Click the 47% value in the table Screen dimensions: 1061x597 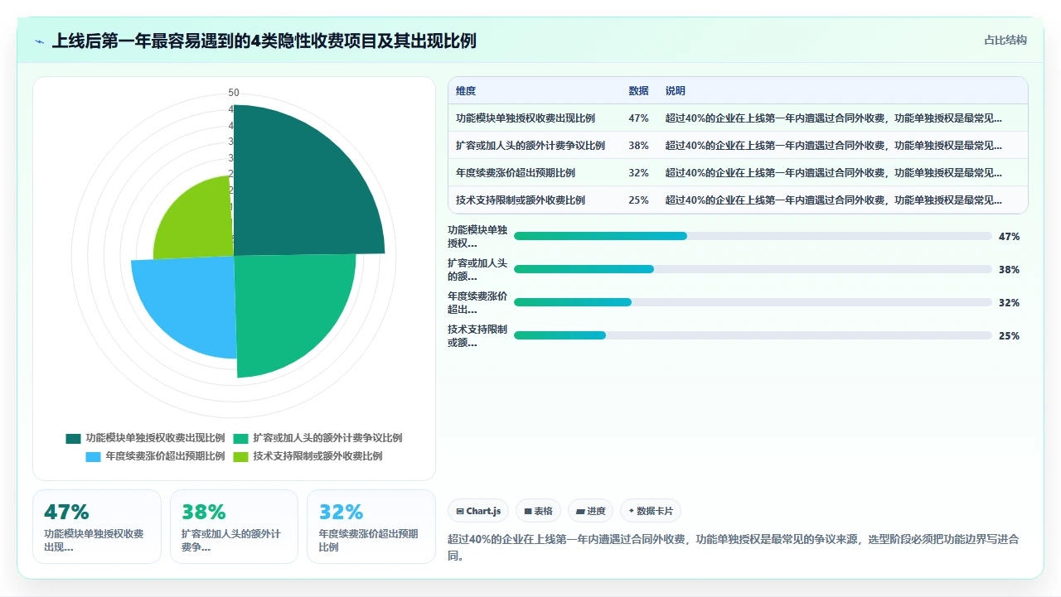638,118
